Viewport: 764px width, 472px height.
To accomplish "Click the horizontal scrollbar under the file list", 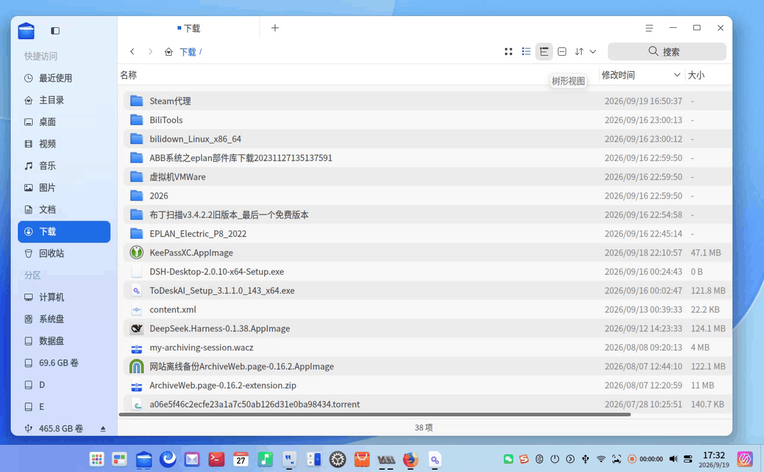I will tap(375, 414).
